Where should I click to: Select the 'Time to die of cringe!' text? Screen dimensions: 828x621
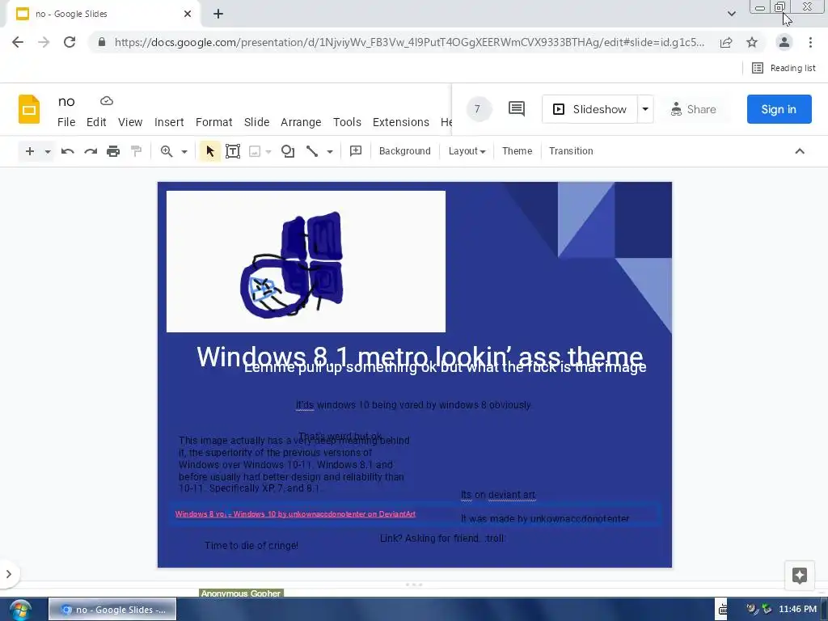point(251,546)
